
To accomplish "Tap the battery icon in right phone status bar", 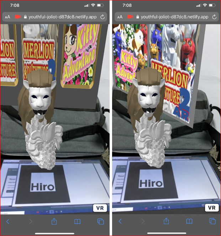I will point(212,5).
